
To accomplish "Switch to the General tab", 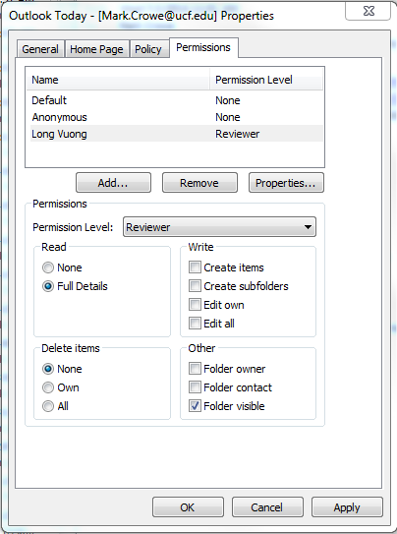I will [40, 49].
